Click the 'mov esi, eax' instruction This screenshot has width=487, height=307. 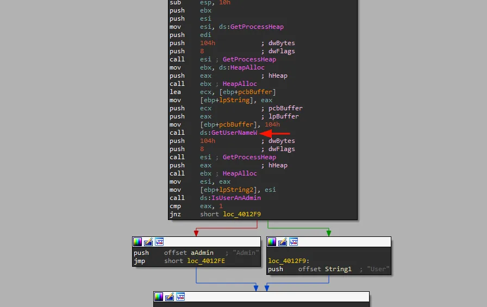[x=200, y=182]
